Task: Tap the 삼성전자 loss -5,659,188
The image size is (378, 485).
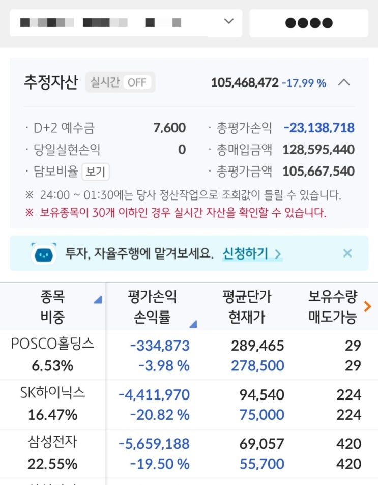Action: (x=154, y=444)
